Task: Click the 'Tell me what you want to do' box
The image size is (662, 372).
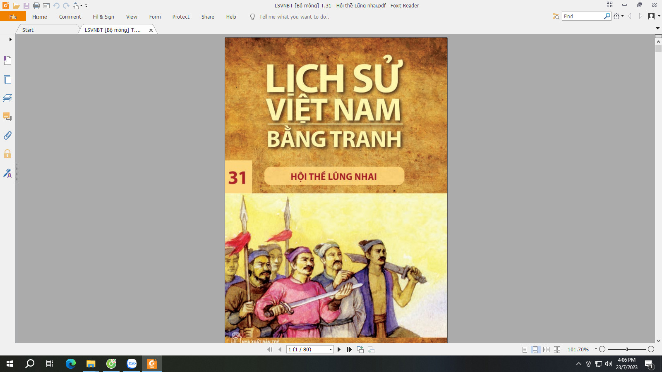Action: click(294, 17)
